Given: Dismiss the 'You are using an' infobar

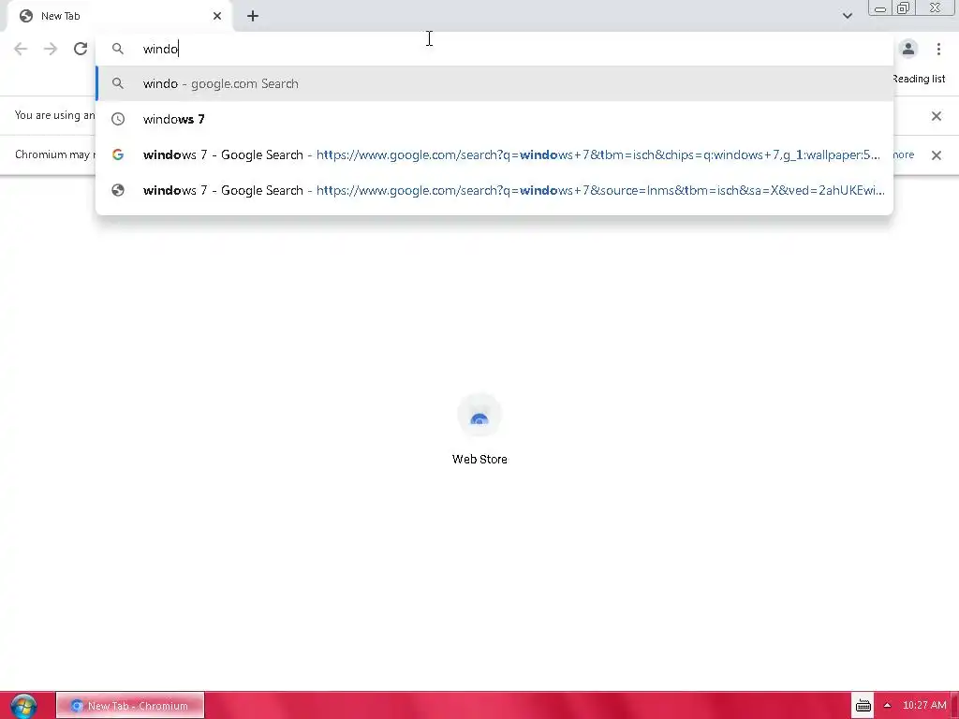Looking at the screenshot, I should tap(936, 116).
